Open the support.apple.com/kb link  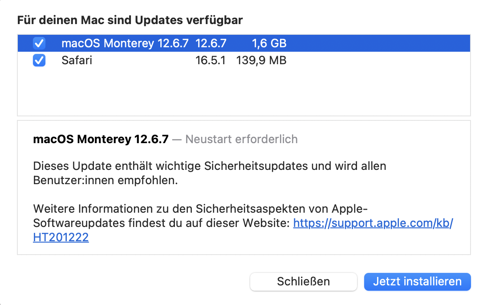(373, 223)
